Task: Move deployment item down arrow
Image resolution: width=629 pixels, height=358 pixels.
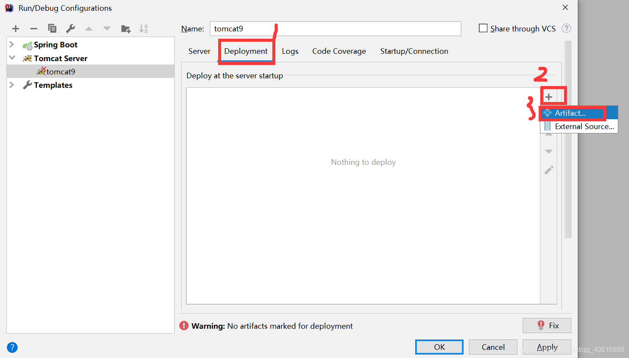Action: coord(549,151)
